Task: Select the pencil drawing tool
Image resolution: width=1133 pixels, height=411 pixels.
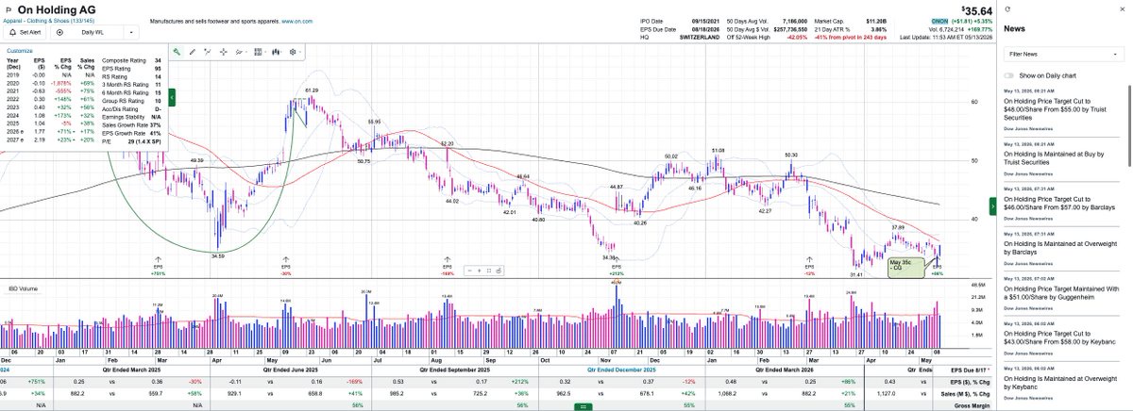Action: tap(193, 52)
